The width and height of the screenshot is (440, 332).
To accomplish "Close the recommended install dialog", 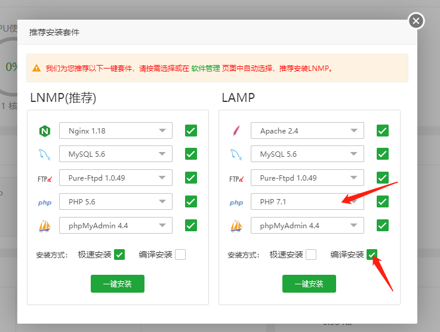I will (x=416, y=21).
